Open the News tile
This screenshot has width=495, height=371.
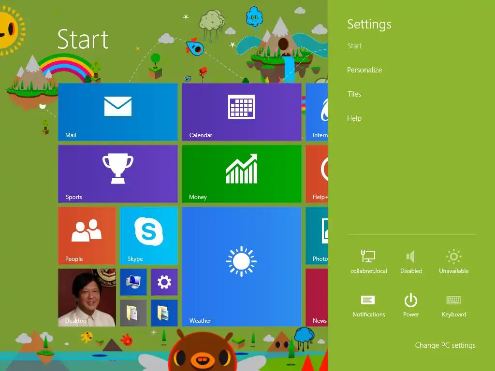point(317,298)
